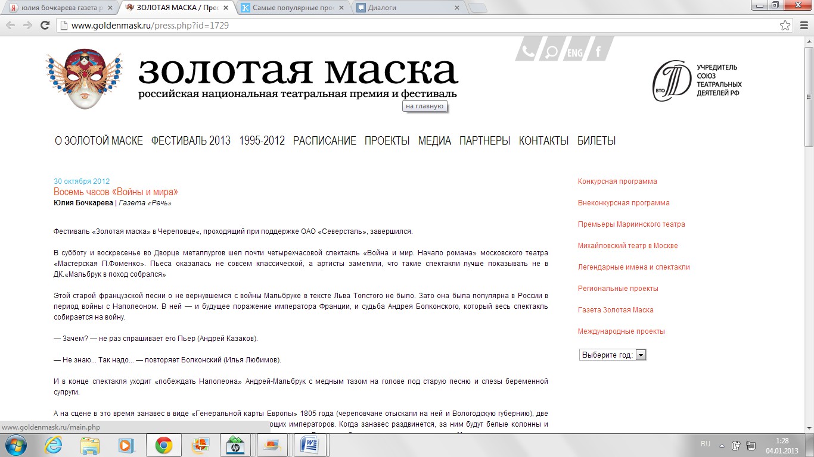Open the «1995-2012» archive menu item

coord(262,141)
